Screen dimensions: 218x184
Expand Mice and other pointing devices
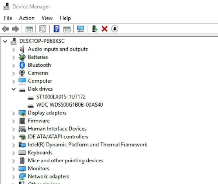[x=13, y=161]
